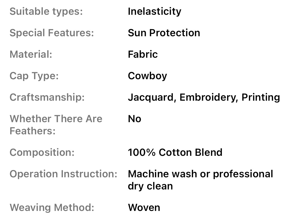Select the "Cowboy" cap type value

pos(147,76)
